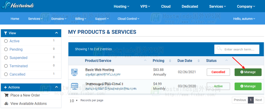Click the $4.99 Monthly price
The image size is (265, 110).
(159, 86)
